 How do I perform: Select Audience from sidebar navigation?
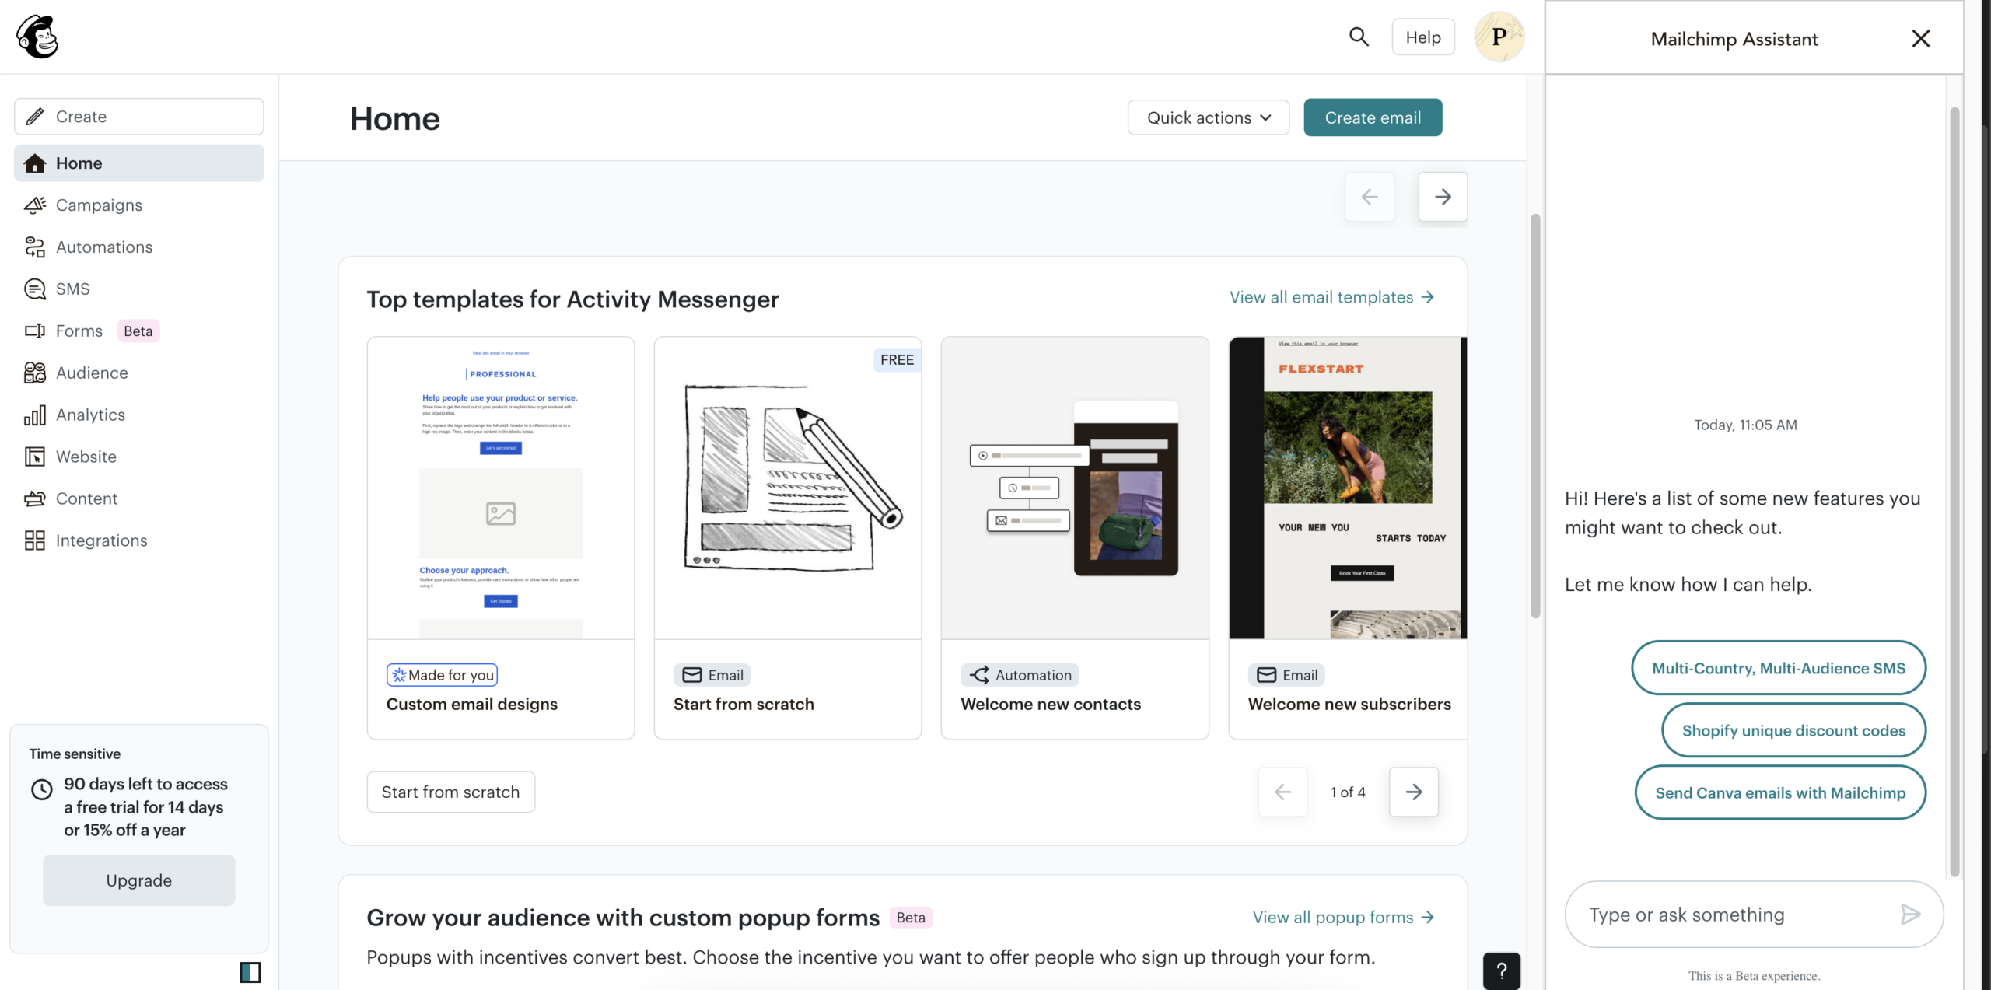[x=92, y=373]
